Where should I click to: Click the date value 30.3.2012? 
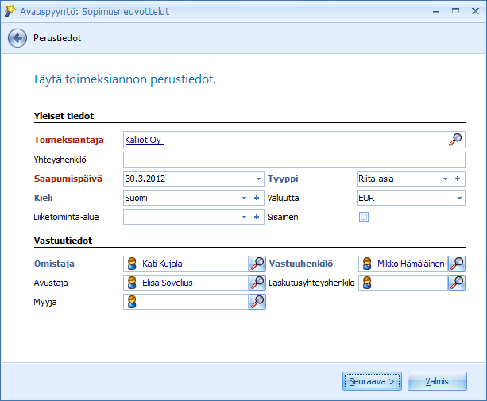(145, 179)
